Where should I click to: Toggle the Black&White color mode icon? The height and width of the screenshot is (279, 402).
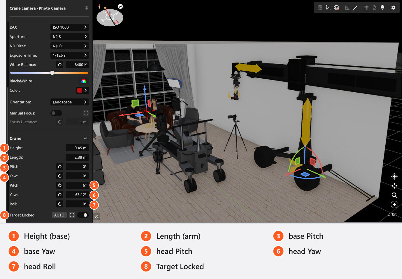coord(84,81)
